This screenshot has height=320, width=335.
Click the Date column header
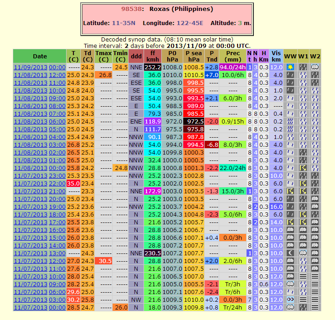tap(40, 56)
